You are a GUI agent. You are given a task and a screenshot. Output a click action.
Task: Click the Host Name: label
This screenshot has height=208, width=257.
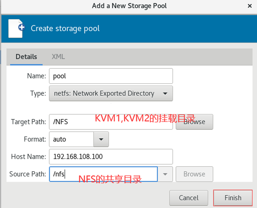point(29,157)
